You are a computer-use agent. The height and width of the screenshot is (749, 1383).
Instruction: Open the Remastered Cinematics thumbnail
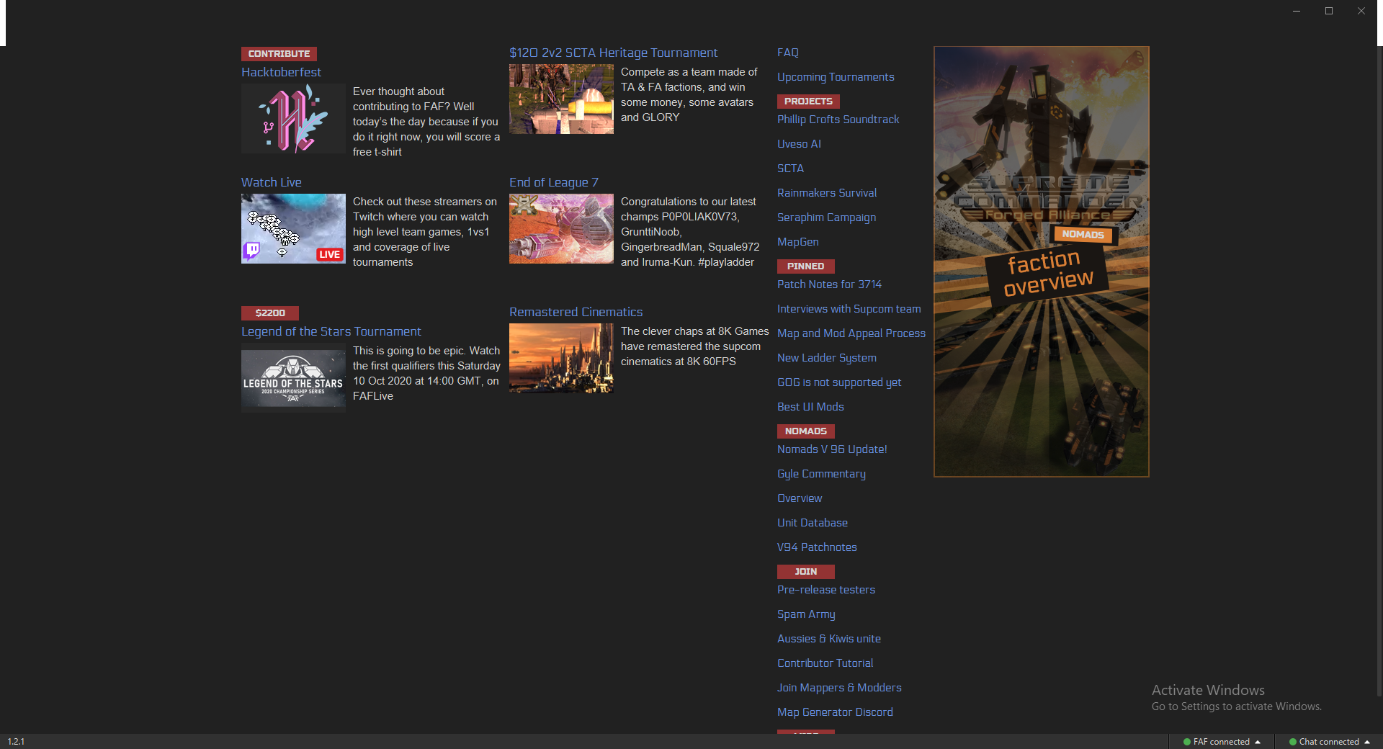click(x=561, y=358)
